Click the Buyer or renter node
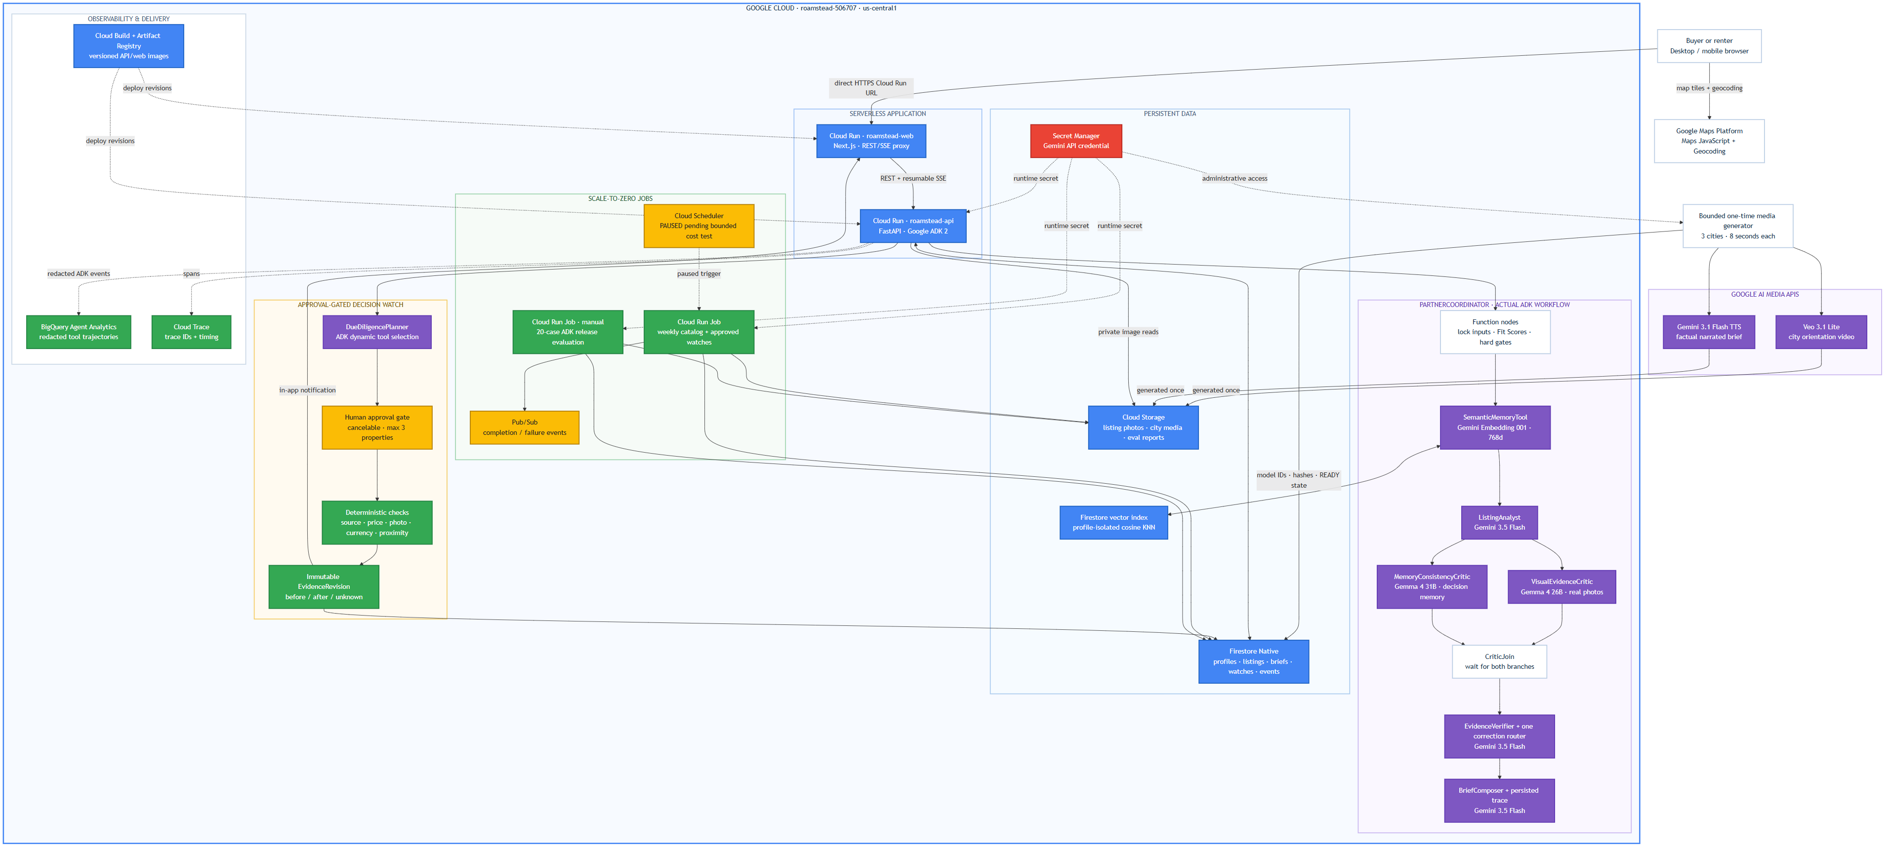The width and height of the screenshot is (1889, 849). [1709, 46]
